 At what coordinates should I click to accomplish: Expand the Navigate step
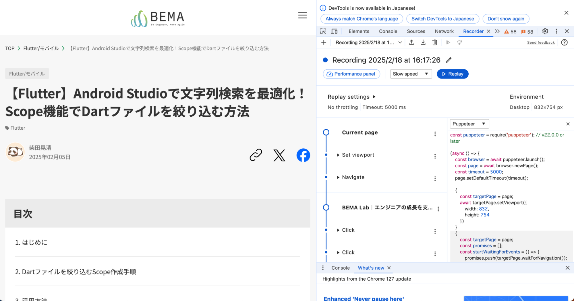tap(338, 177)
